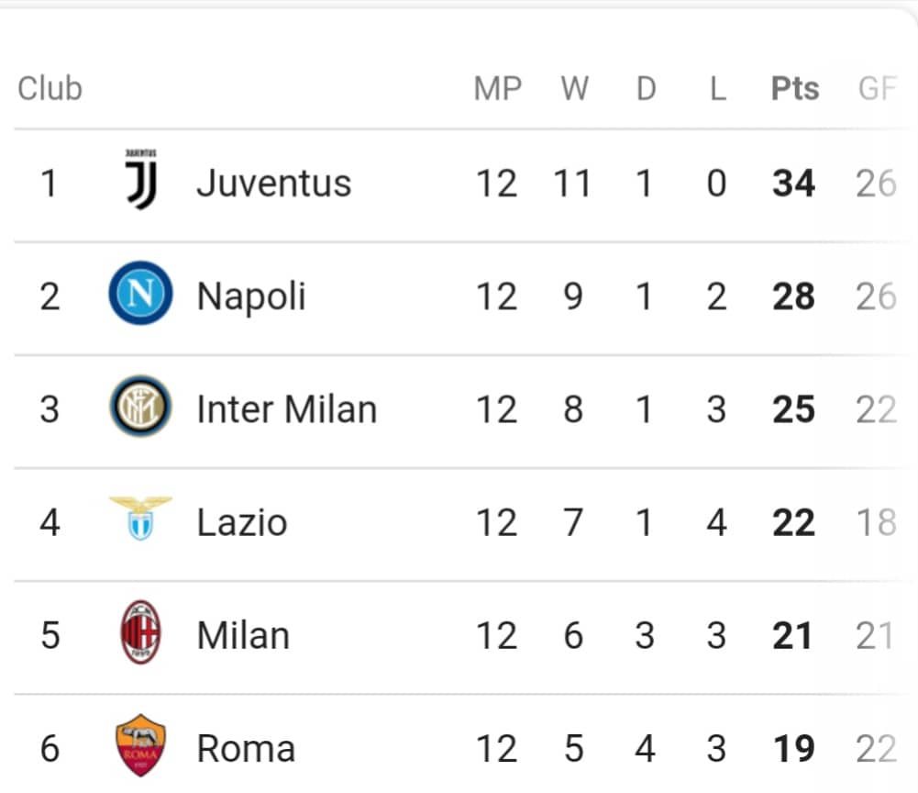Click the Pts column header
The width and height of the screenshot is (918, 793).
(x=795, y=88)
